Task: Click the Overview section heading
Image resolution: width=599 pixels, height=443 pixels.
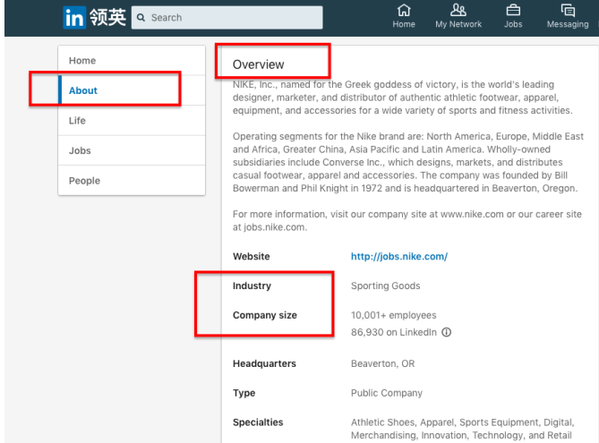Action: (x=258, y=64)
